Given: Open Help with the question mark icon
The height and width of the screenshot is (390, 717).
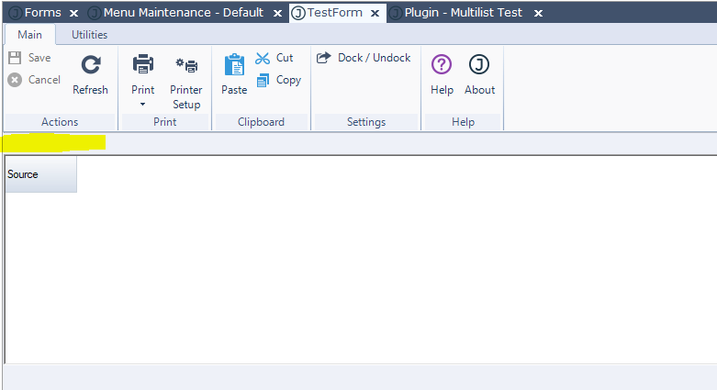Looking at the screenshot, I should point(442,64).
